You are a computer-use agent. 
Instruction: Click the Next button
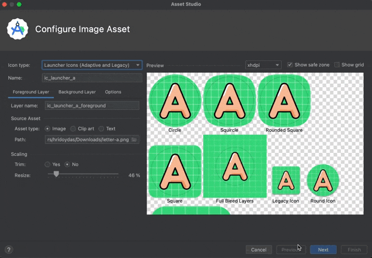click(323, 250)
